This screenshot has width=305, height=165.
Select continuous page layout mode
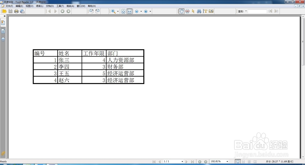coord(243,162)
